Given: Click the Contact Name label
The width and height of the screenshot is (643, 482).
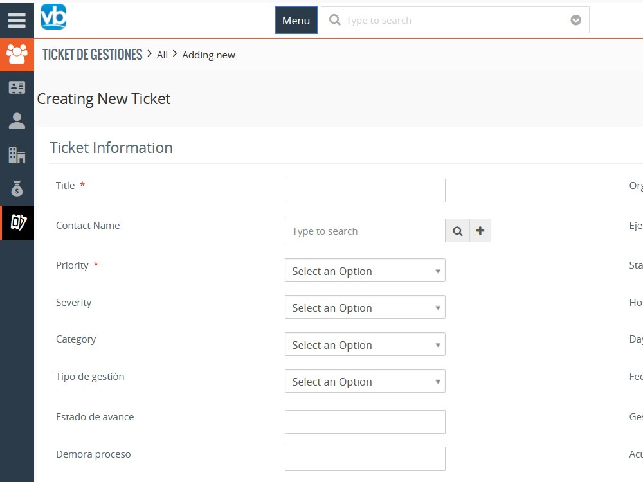Looking at the screenshot, I should [x=87, y=226].
